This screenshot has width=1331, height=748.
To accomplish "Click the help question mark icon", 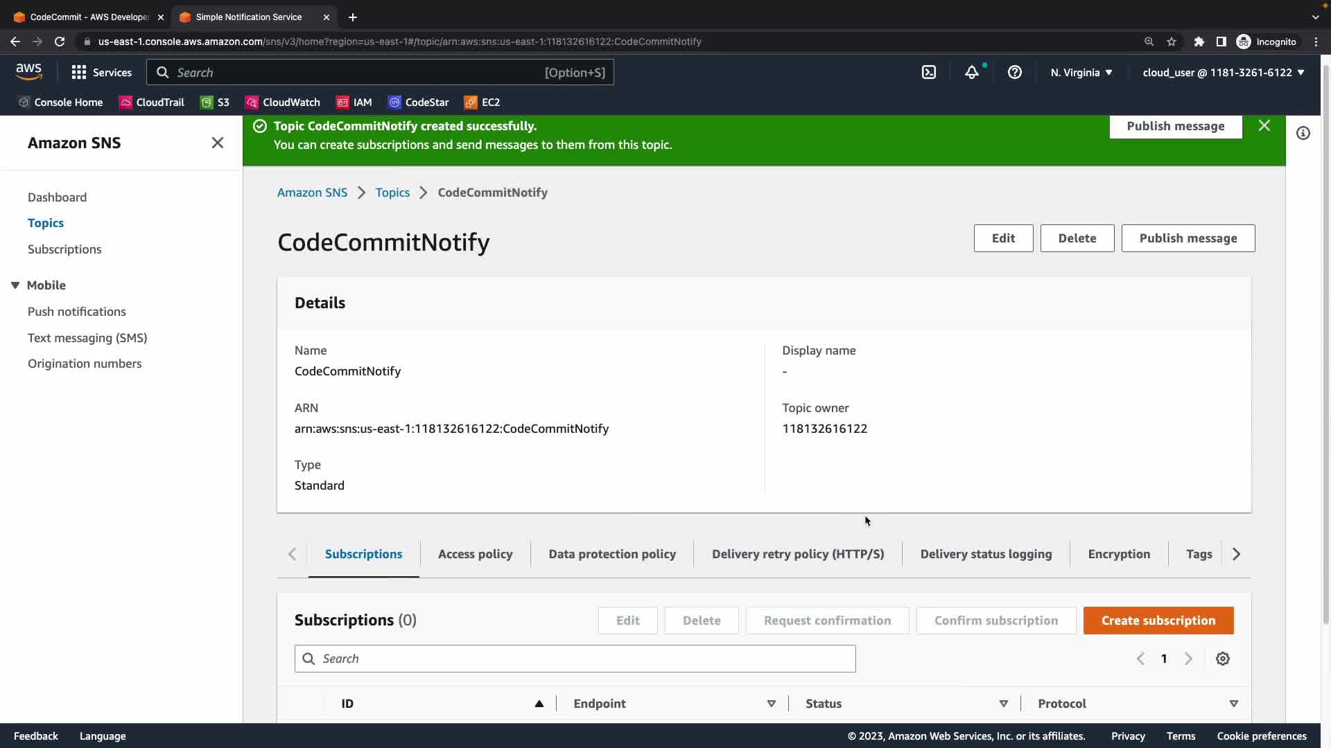I will [x=1014, y=72].
